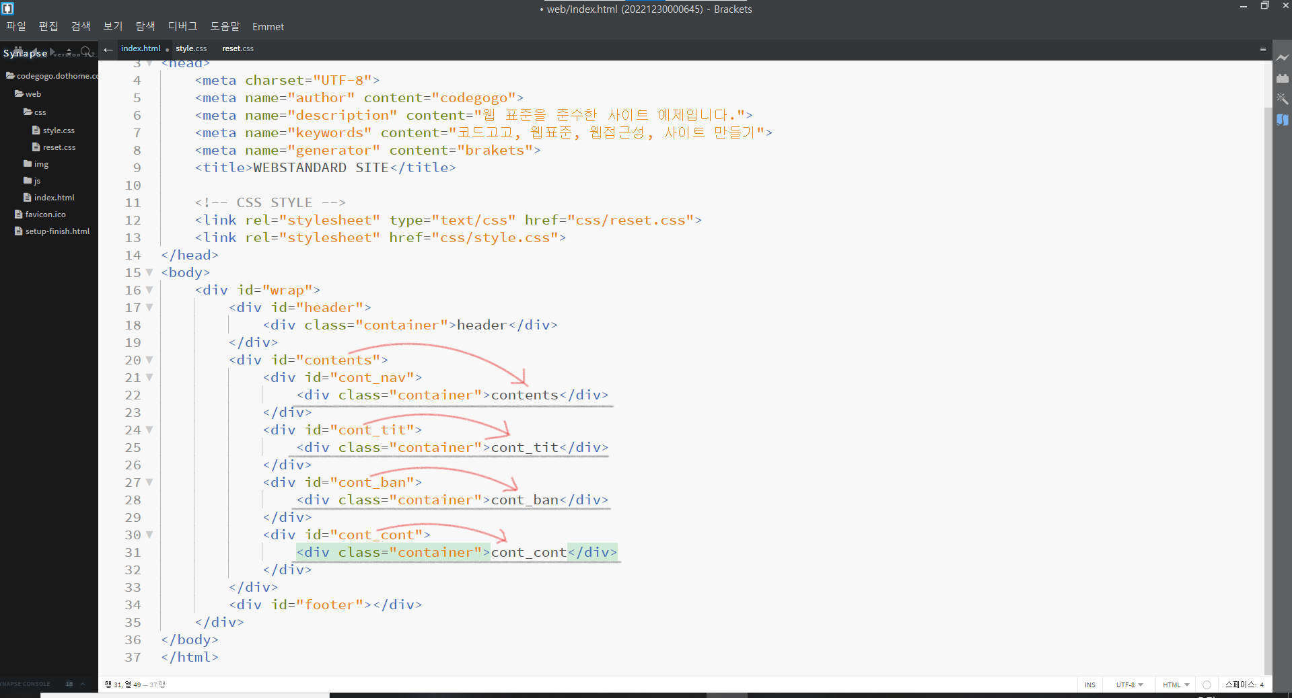Collapse the cont_tit fold on line 24

(x=149, y=430)
